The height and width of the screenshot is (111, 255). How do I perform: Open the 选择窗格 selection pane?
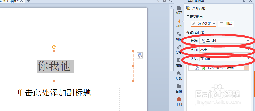(196, 8)
